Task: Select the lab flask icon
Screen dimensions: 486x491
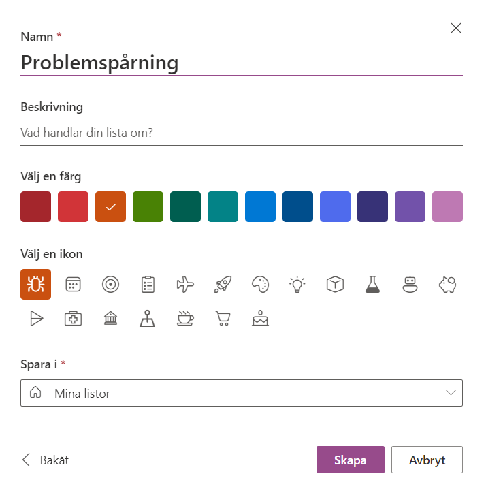Action: pos(372,285)
